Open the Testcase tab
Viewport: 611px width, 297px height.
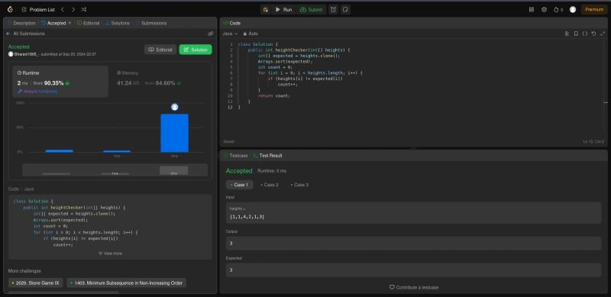pyautogui.click(x=236, y=156)
